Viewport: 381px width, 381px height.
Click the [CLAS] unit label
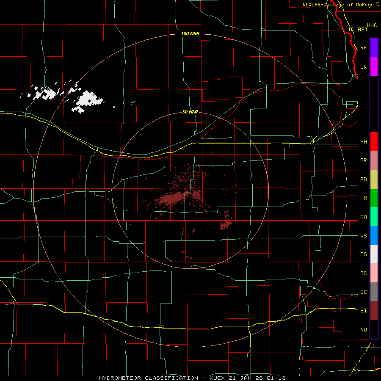[x=358, y=29]
